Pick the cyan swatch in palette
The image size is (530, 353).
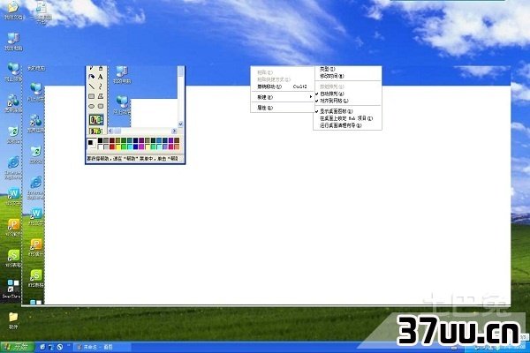coord(130,146)
